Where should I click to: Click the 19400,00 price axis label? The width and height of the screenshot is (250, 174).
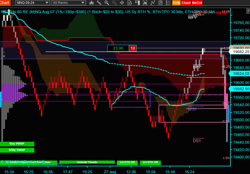tap(241, 157)
